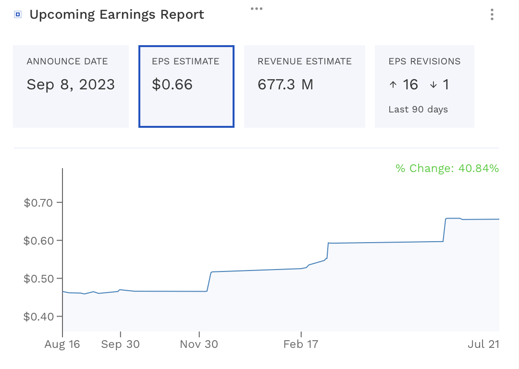The height and width of the screenshot is (369, 519).
Task: Click the square icon beside the widget title
Action: tap(18, 15)
